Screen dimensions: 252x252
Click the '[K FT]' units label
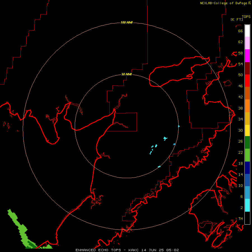pyautogui.click(x=237, y=19)
